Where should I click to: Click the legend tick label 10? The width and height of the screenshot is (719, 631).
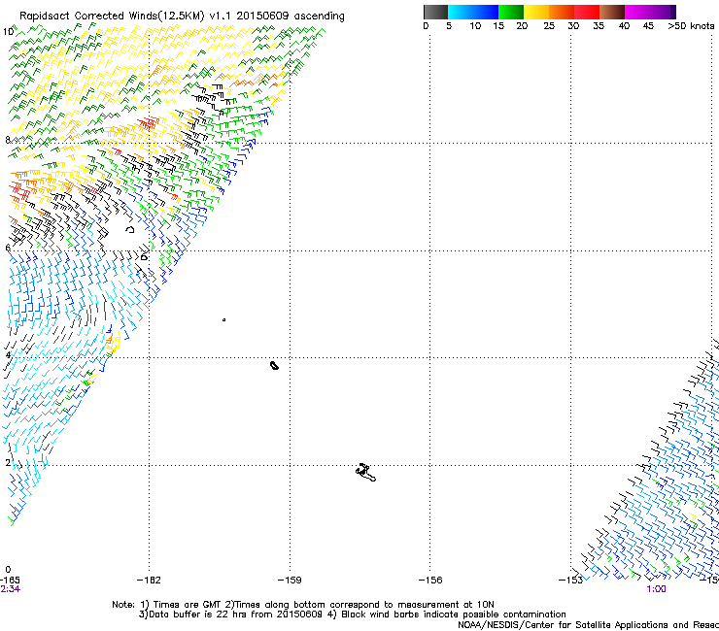[475, 26]
